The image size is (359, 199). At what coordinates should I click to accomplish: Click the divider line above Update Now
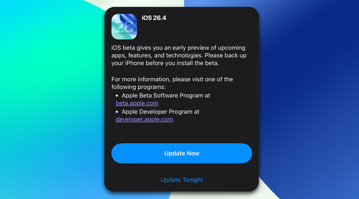[x=181, y=139]
